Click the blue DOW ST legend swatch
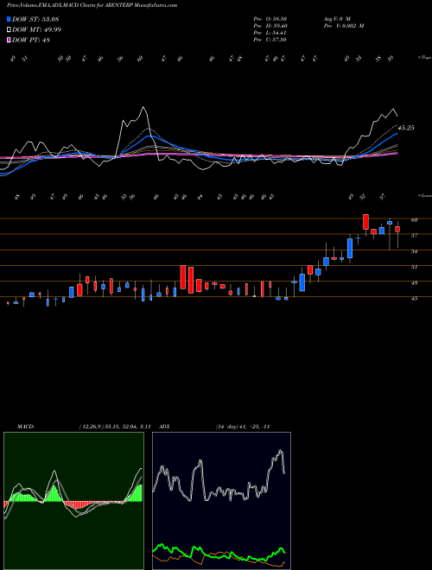The width and height of the screenshot is (432, 570). (9, 19)
